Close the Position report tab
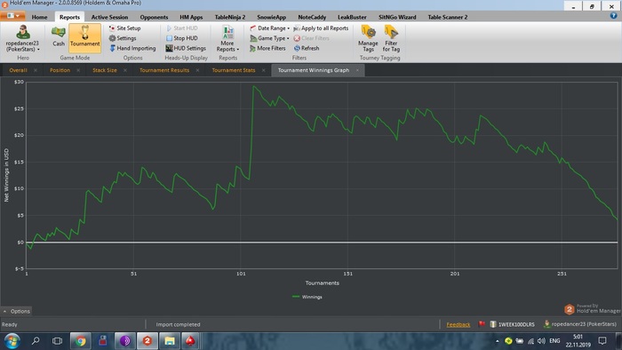Image resolution: width=622 pixels, height=350 pixels. (x=78, y=70)
